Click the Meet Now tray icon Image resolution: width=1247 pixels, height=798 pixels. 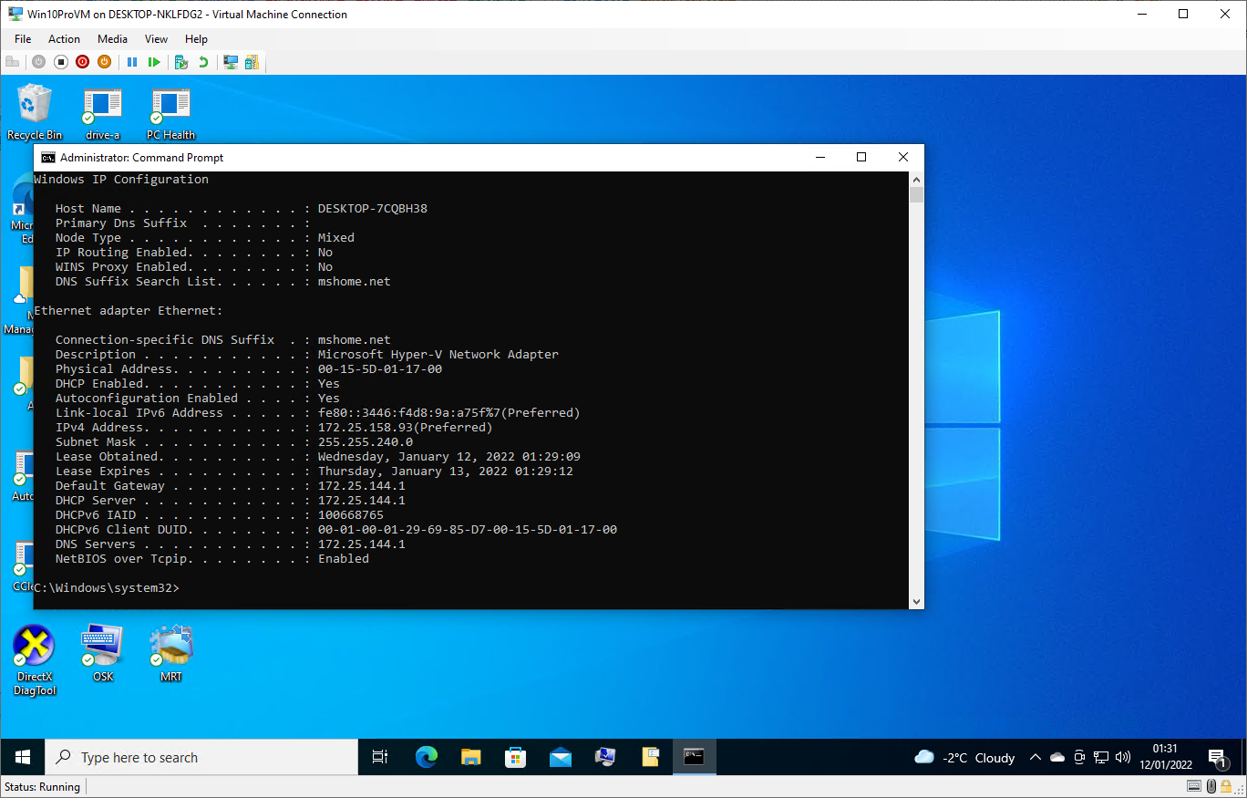1079,757
